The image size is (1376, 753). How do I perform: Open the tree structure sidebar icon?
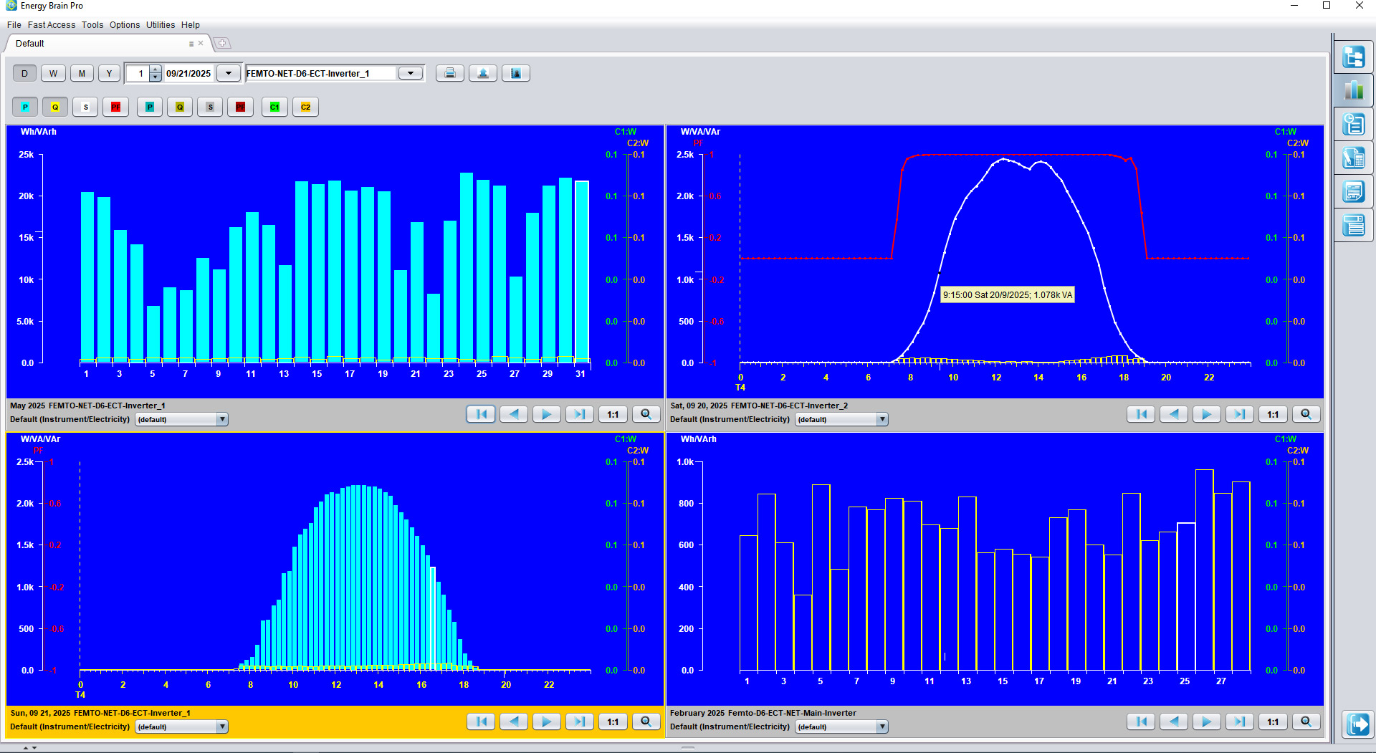coord(1353,57)
